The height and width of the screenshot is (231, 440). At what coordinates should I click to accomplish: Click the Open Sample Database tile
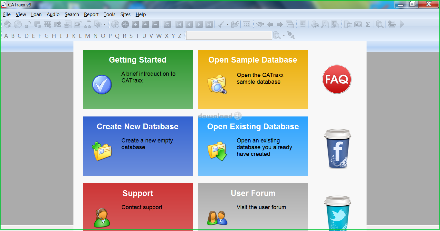coord(253,79)
